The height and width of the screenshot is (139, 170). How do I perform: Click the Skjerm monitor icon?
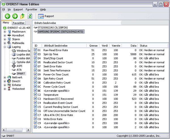click(x=9, y=39)
